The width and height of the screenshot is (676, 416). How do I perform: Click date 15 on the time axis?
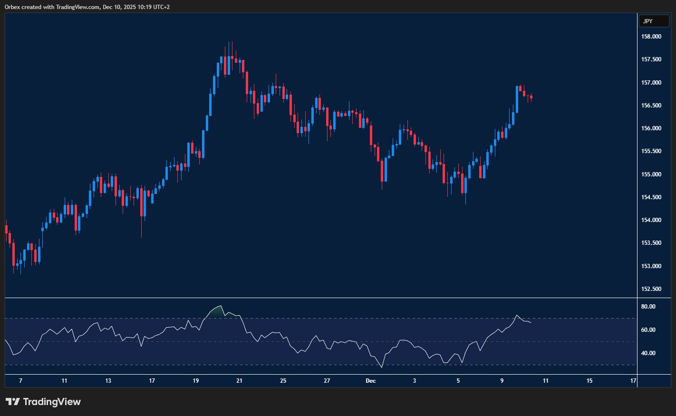coord(589,381)
